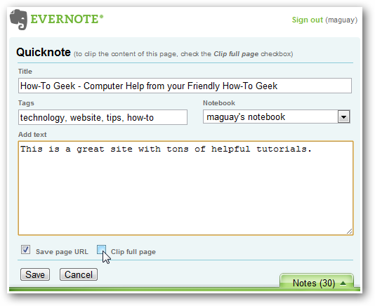375x306 pixels.
Task: Click the Cancel button
Action: click(79, 274)
